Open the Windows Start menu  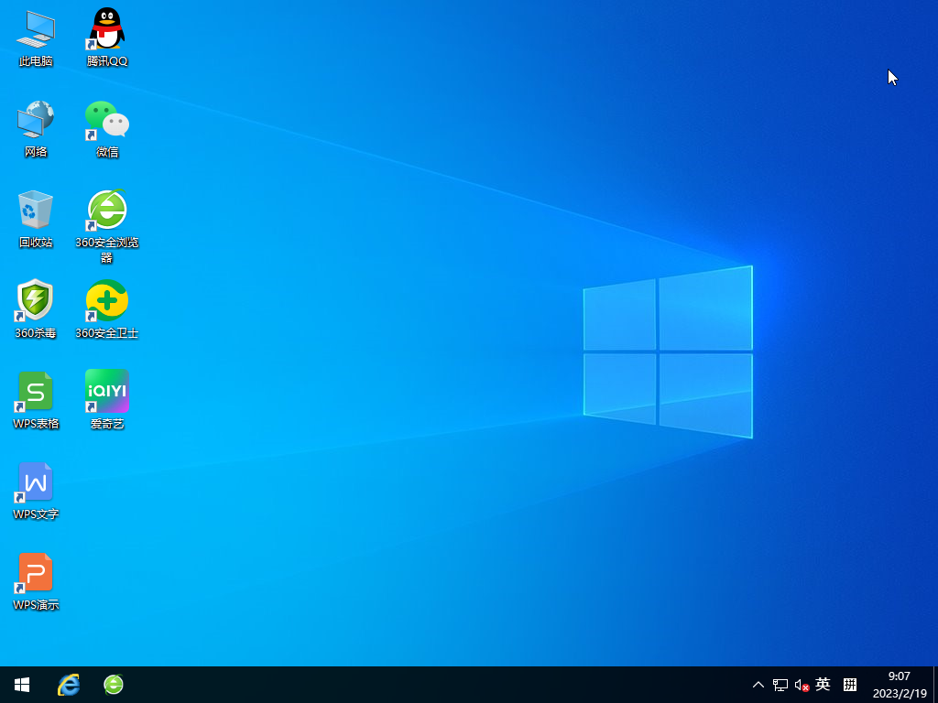click(22, 685)
